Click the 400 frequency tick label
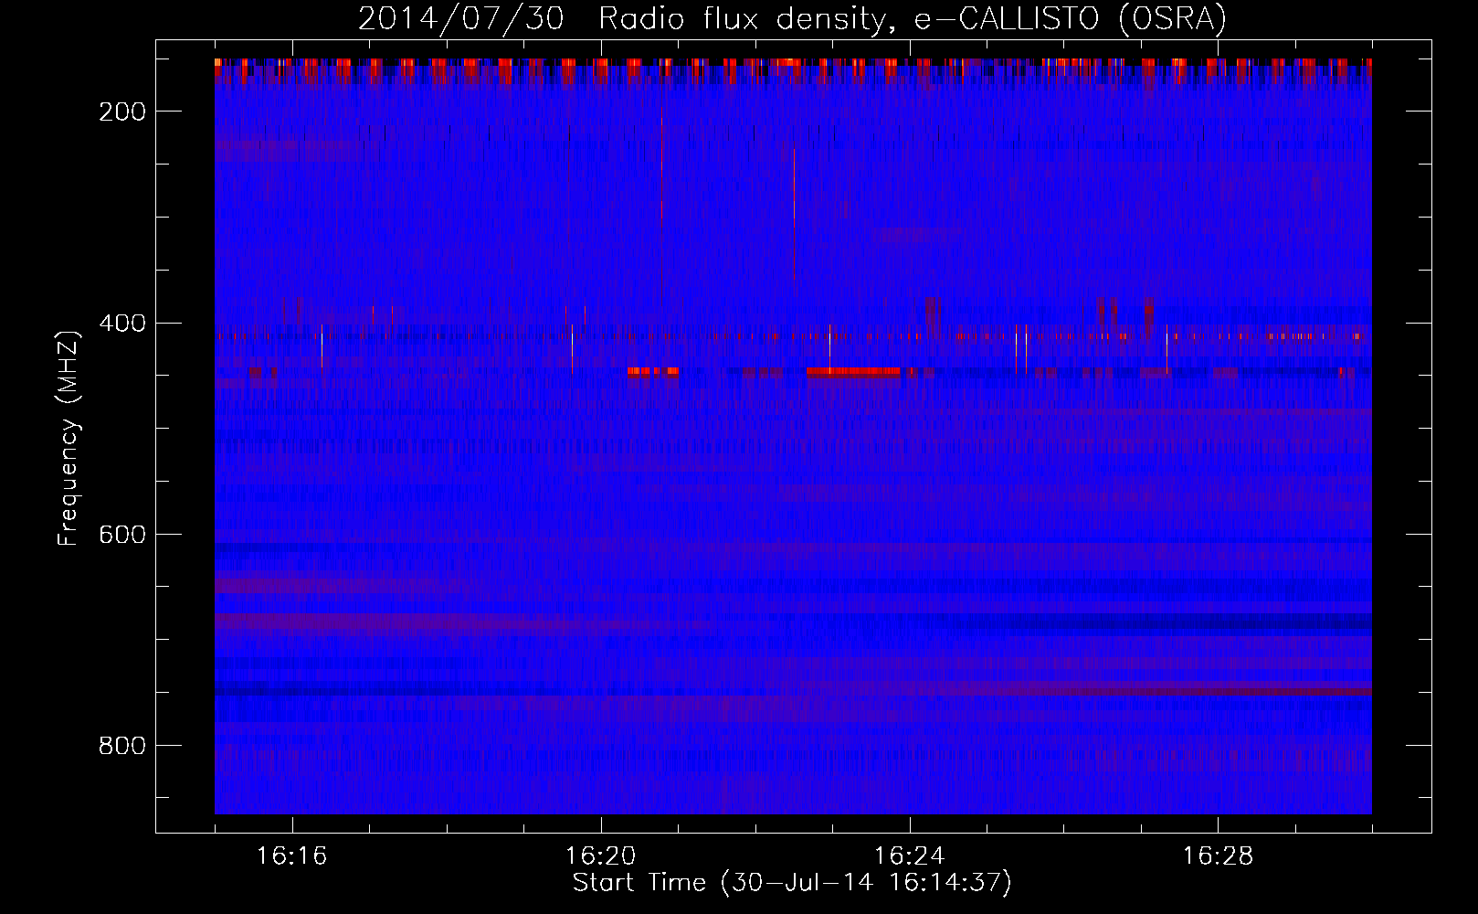The image size is (1478, 914). [x=122, y=324]
